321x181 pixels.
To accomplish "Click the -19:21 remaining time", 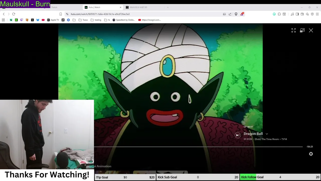I will 310,147.
